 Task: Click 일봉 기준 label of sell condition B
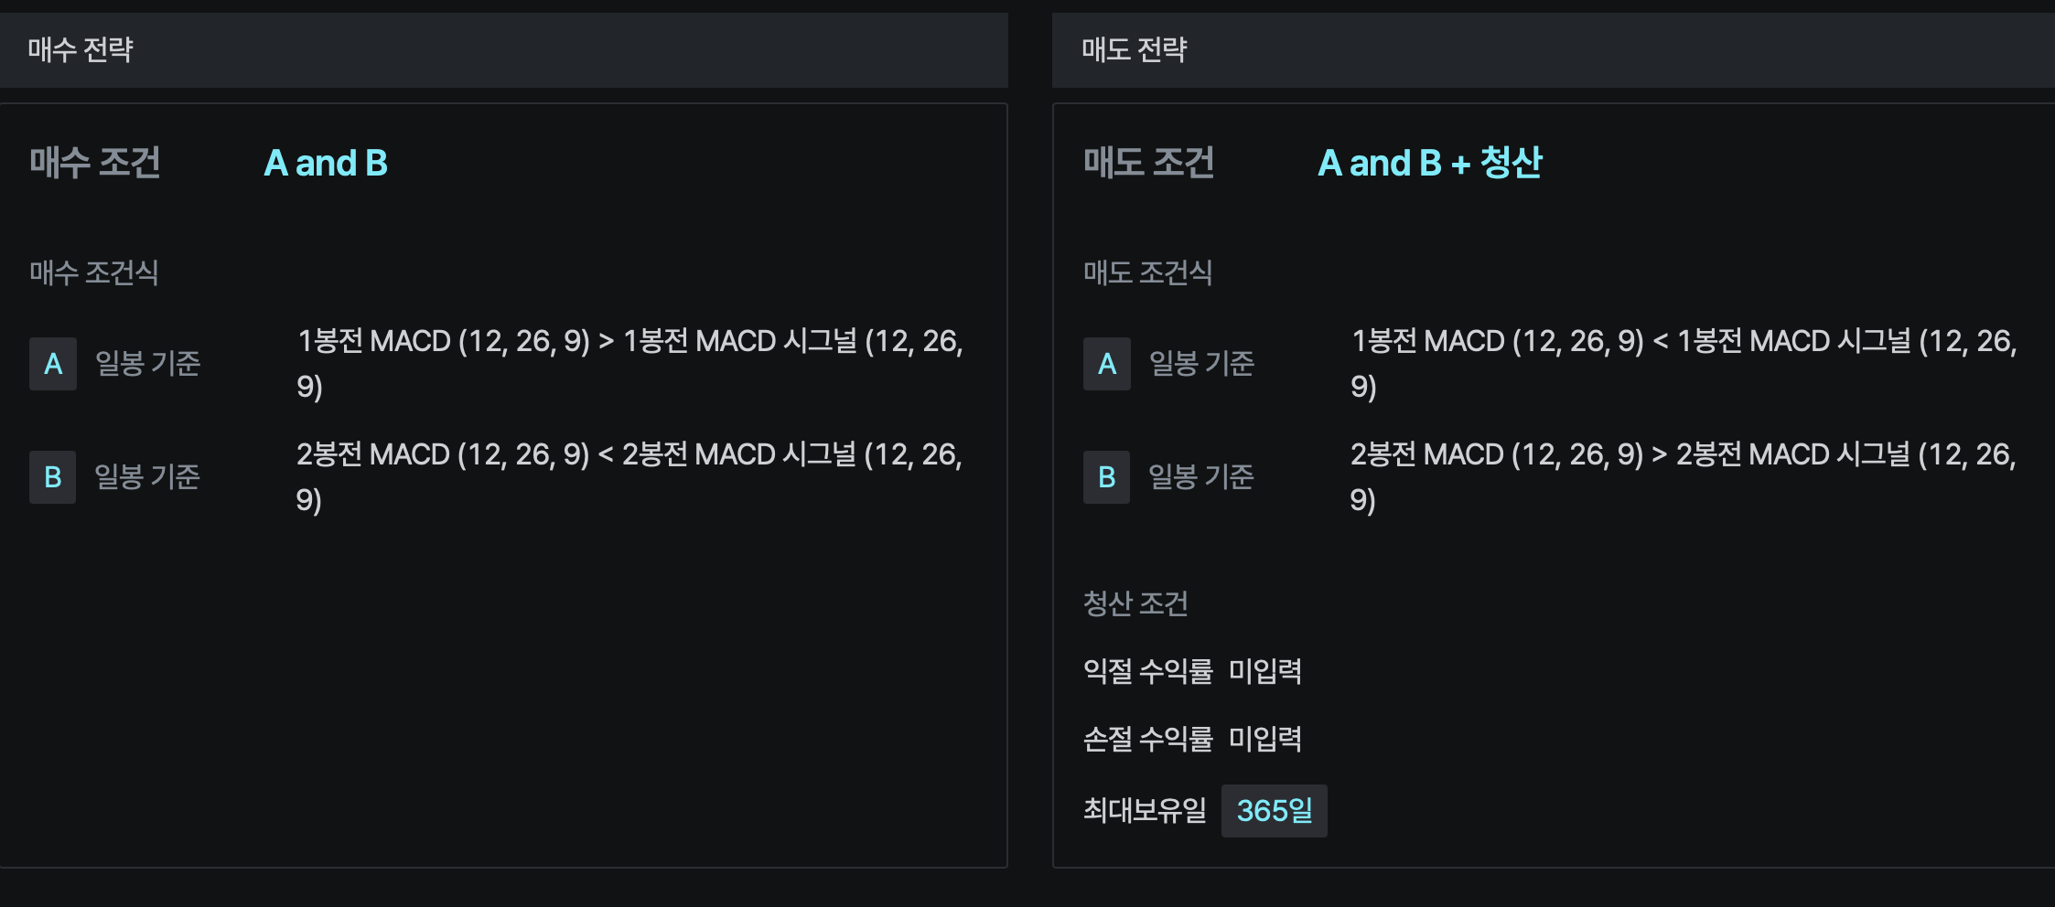pos(1201,477)
